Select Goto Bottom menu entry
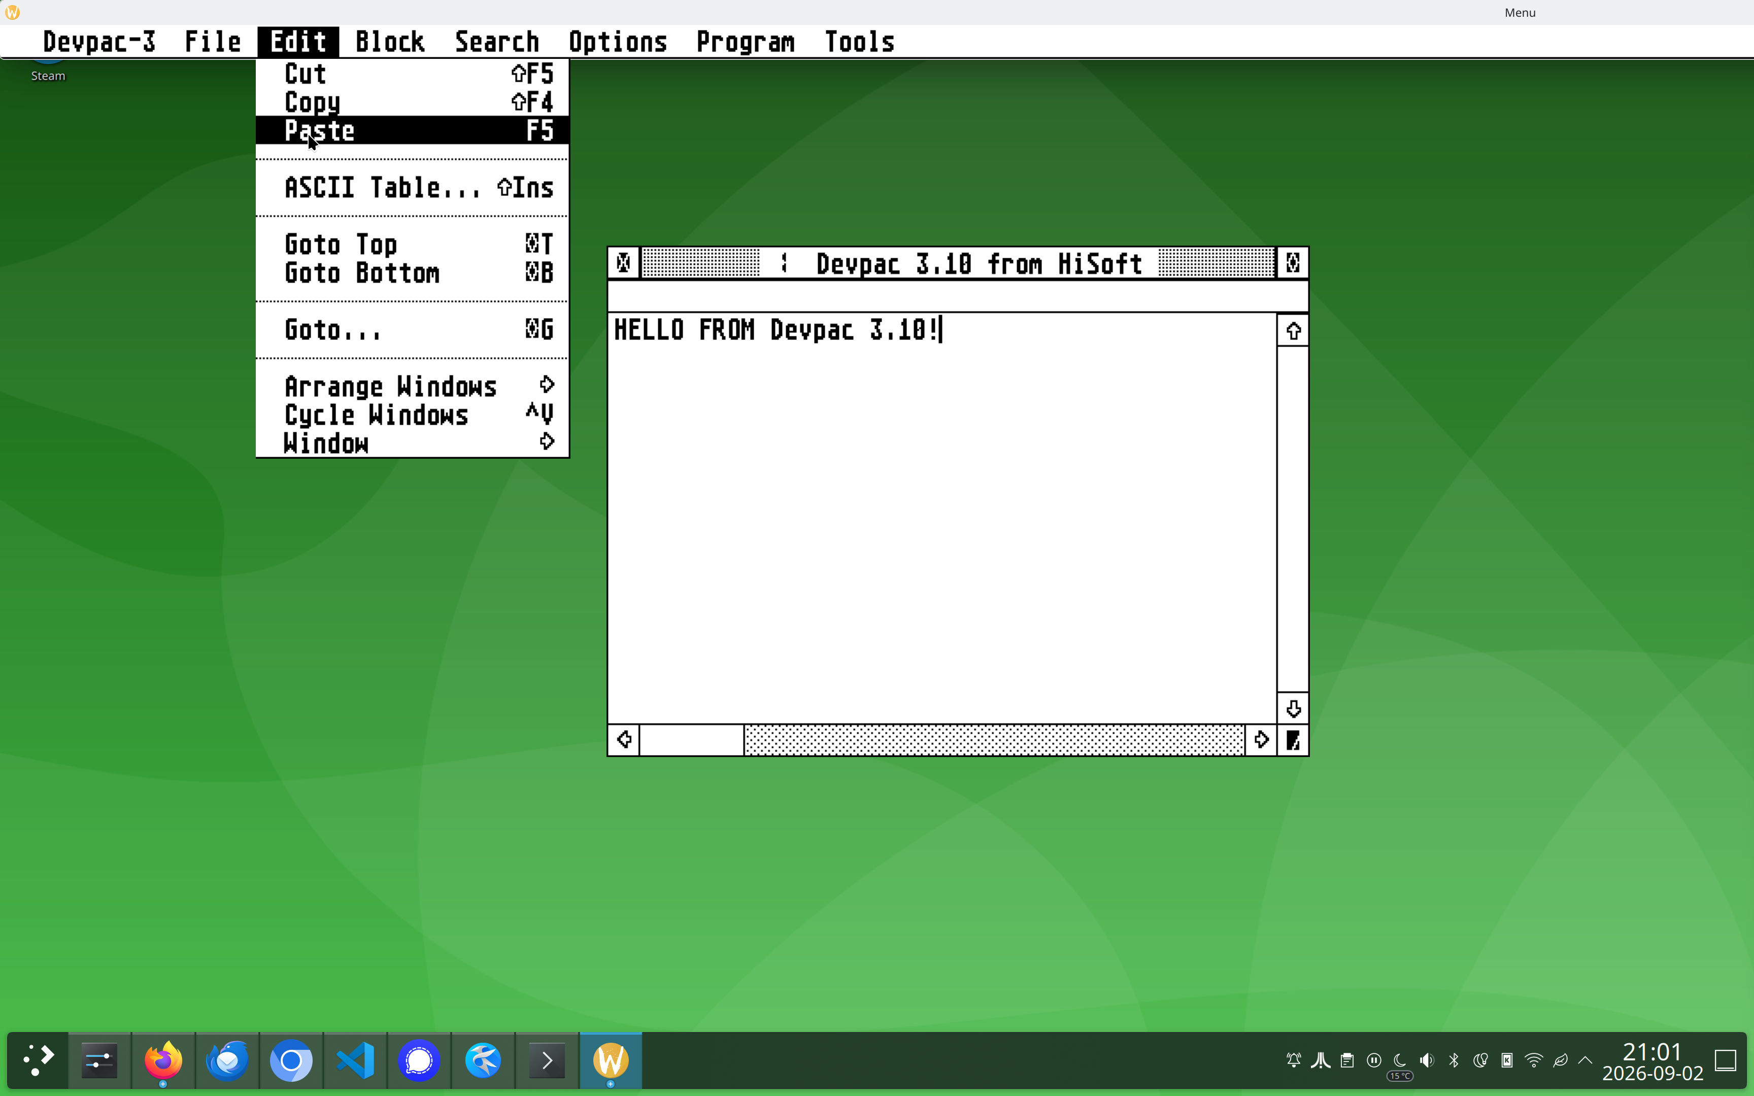 tap(412, 273)
